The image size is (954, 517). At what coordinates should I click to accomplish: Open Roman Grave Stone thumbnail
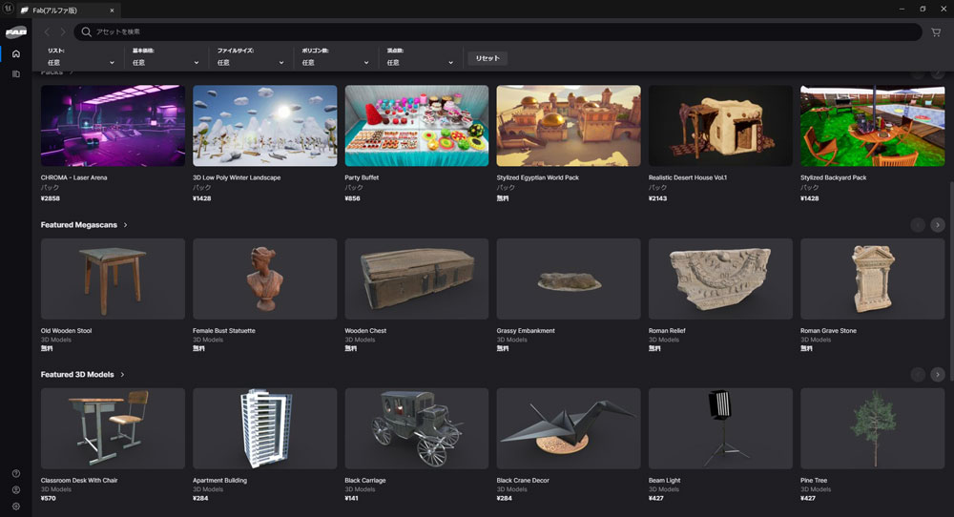point(873,279)
